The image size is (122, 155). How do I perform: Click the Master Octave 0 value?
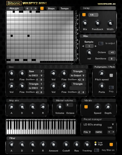69,105
